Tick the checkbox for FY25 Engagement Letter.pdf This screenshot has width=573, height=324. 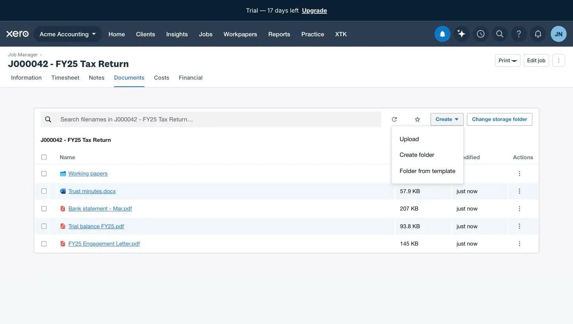(x=44, y=244)
